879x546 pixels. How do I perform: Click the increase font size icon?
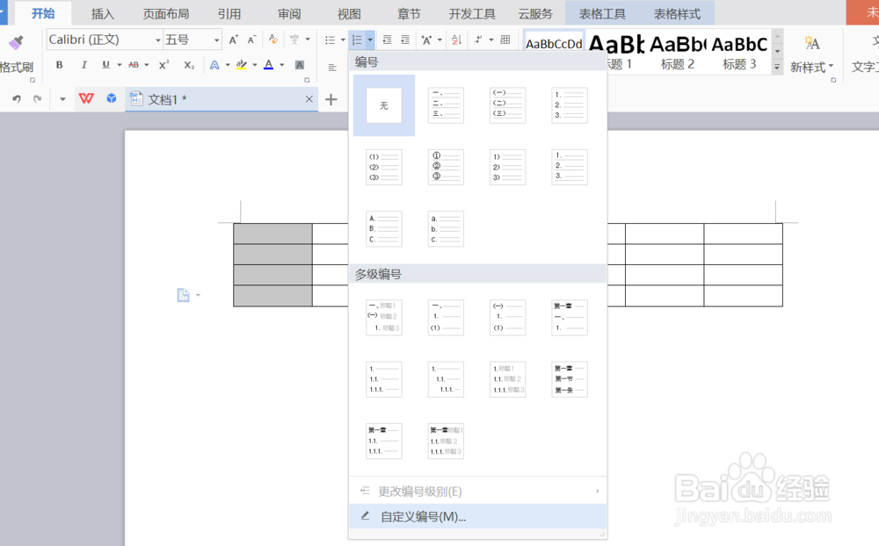point(232,40)
